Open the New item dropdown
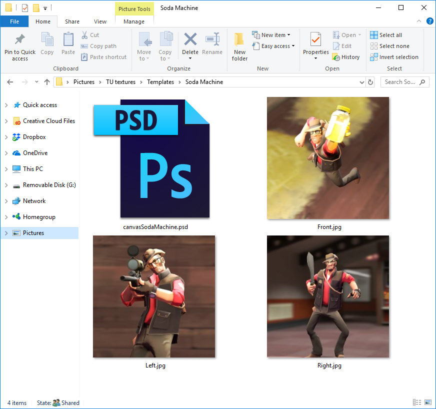This screenshot has width=436, height=409. coord(271,35)
